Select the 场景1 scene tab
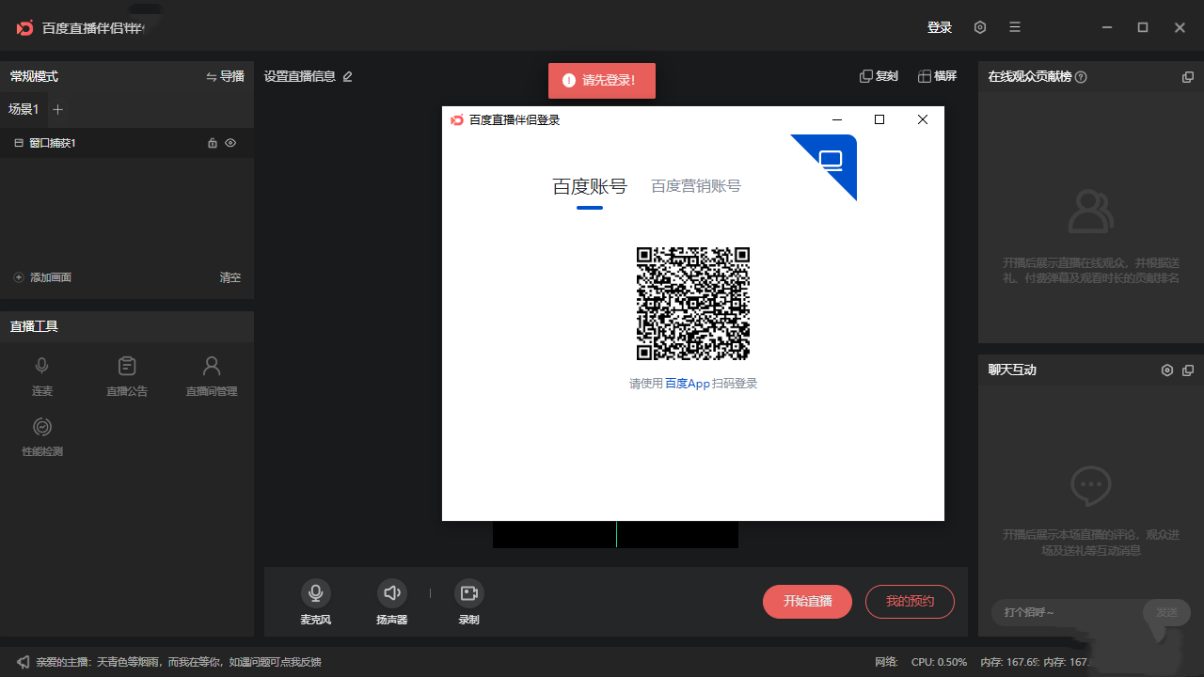 (24, 109)
